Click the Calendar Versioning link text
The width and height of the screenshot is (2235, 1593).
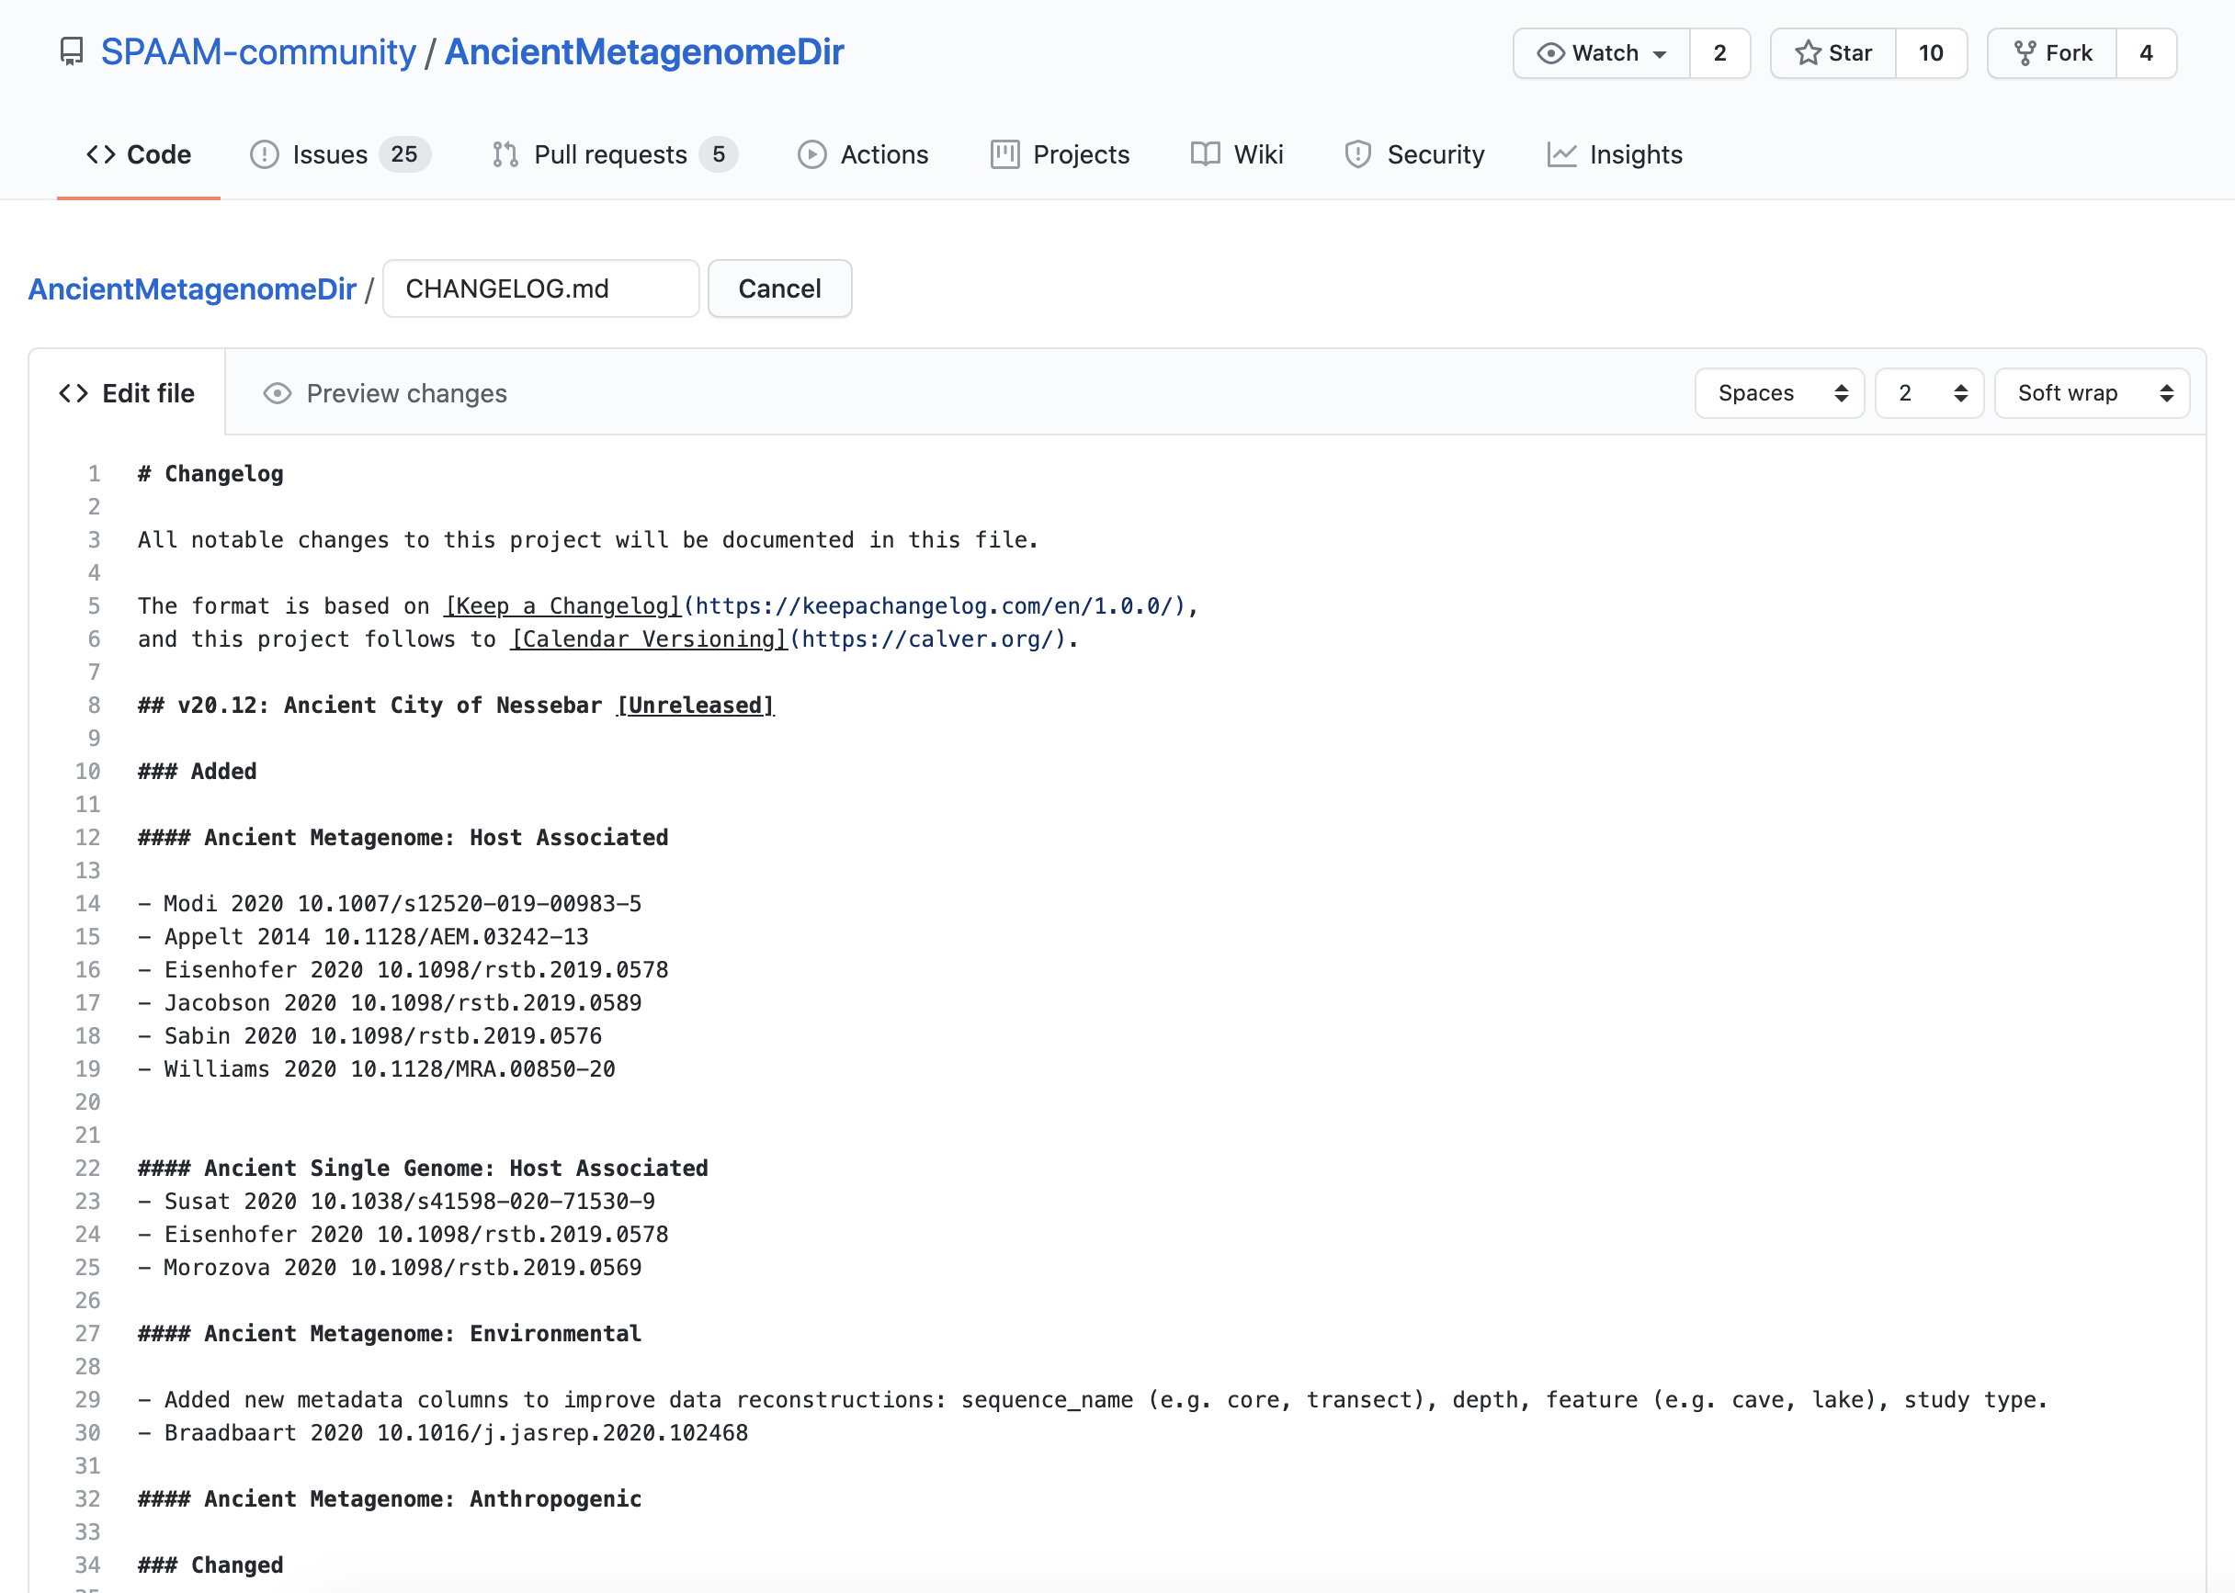click(650, 639)
